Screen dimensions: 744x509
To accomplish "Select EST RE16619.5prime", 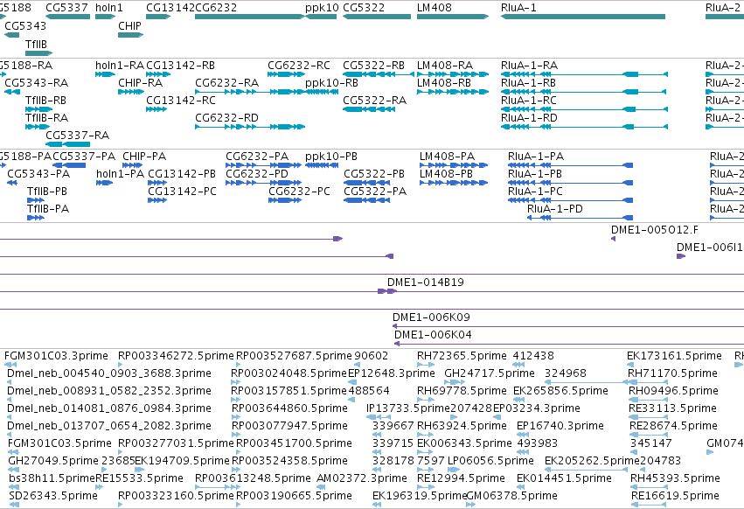I will 675,496.
